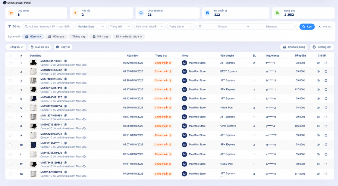Viewport: 338px width, 186px height.
Task: Check the row 10 order checkbox
Action: [x=10, y=145]
